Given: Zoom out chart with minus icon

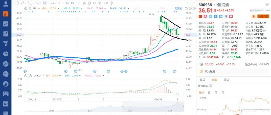Looking at the screenshot, I should pos(190,9).
